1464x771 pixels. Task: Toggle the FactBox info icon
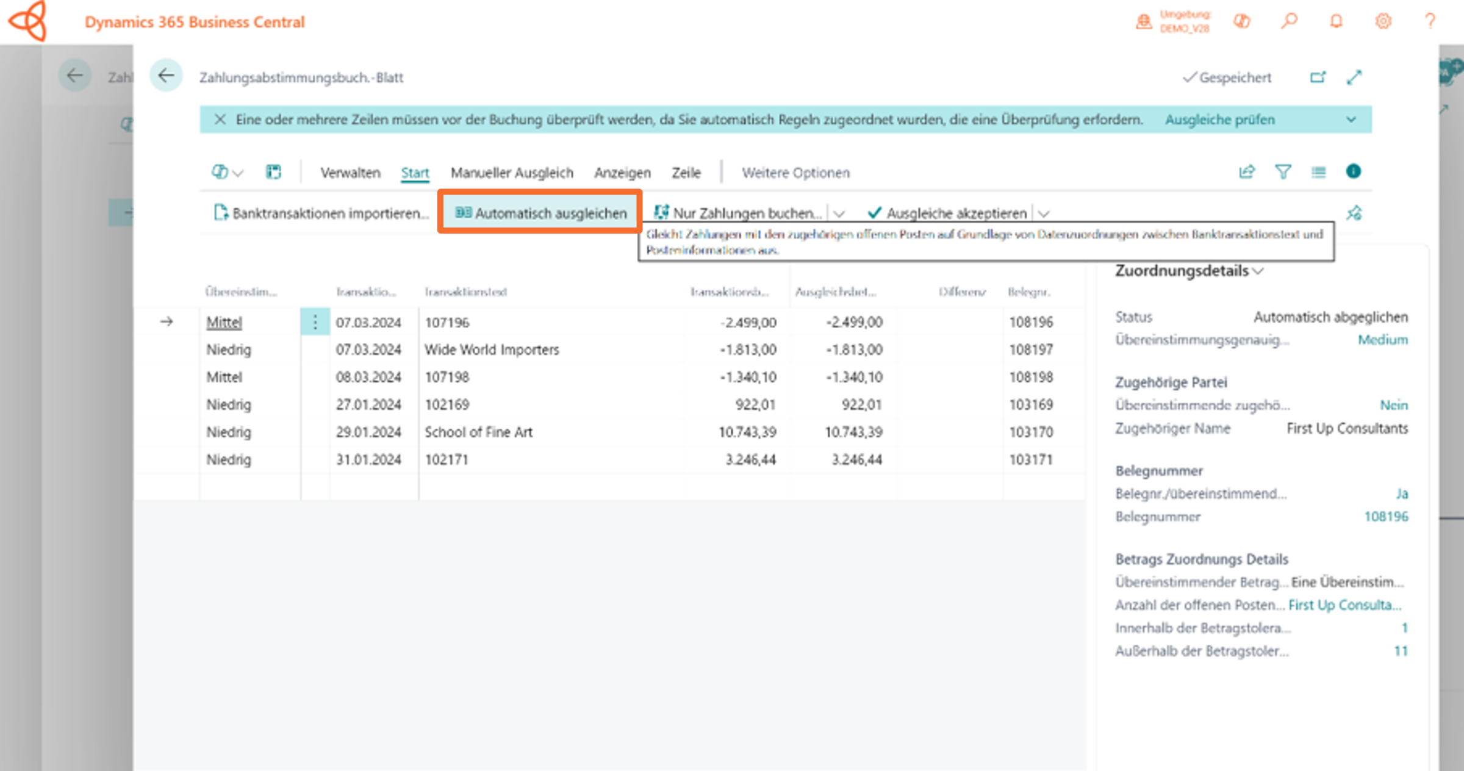(1353, 171)
